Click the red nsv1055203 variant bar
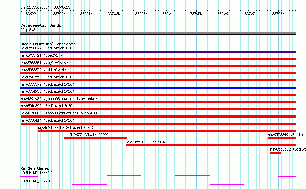Viewport: 306px width, 189px height. coord(211,145)
